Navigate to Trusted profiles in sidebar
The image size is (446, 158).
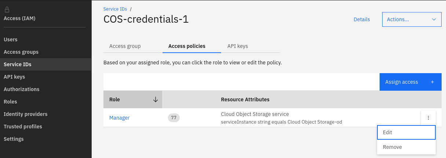[23, 127]
